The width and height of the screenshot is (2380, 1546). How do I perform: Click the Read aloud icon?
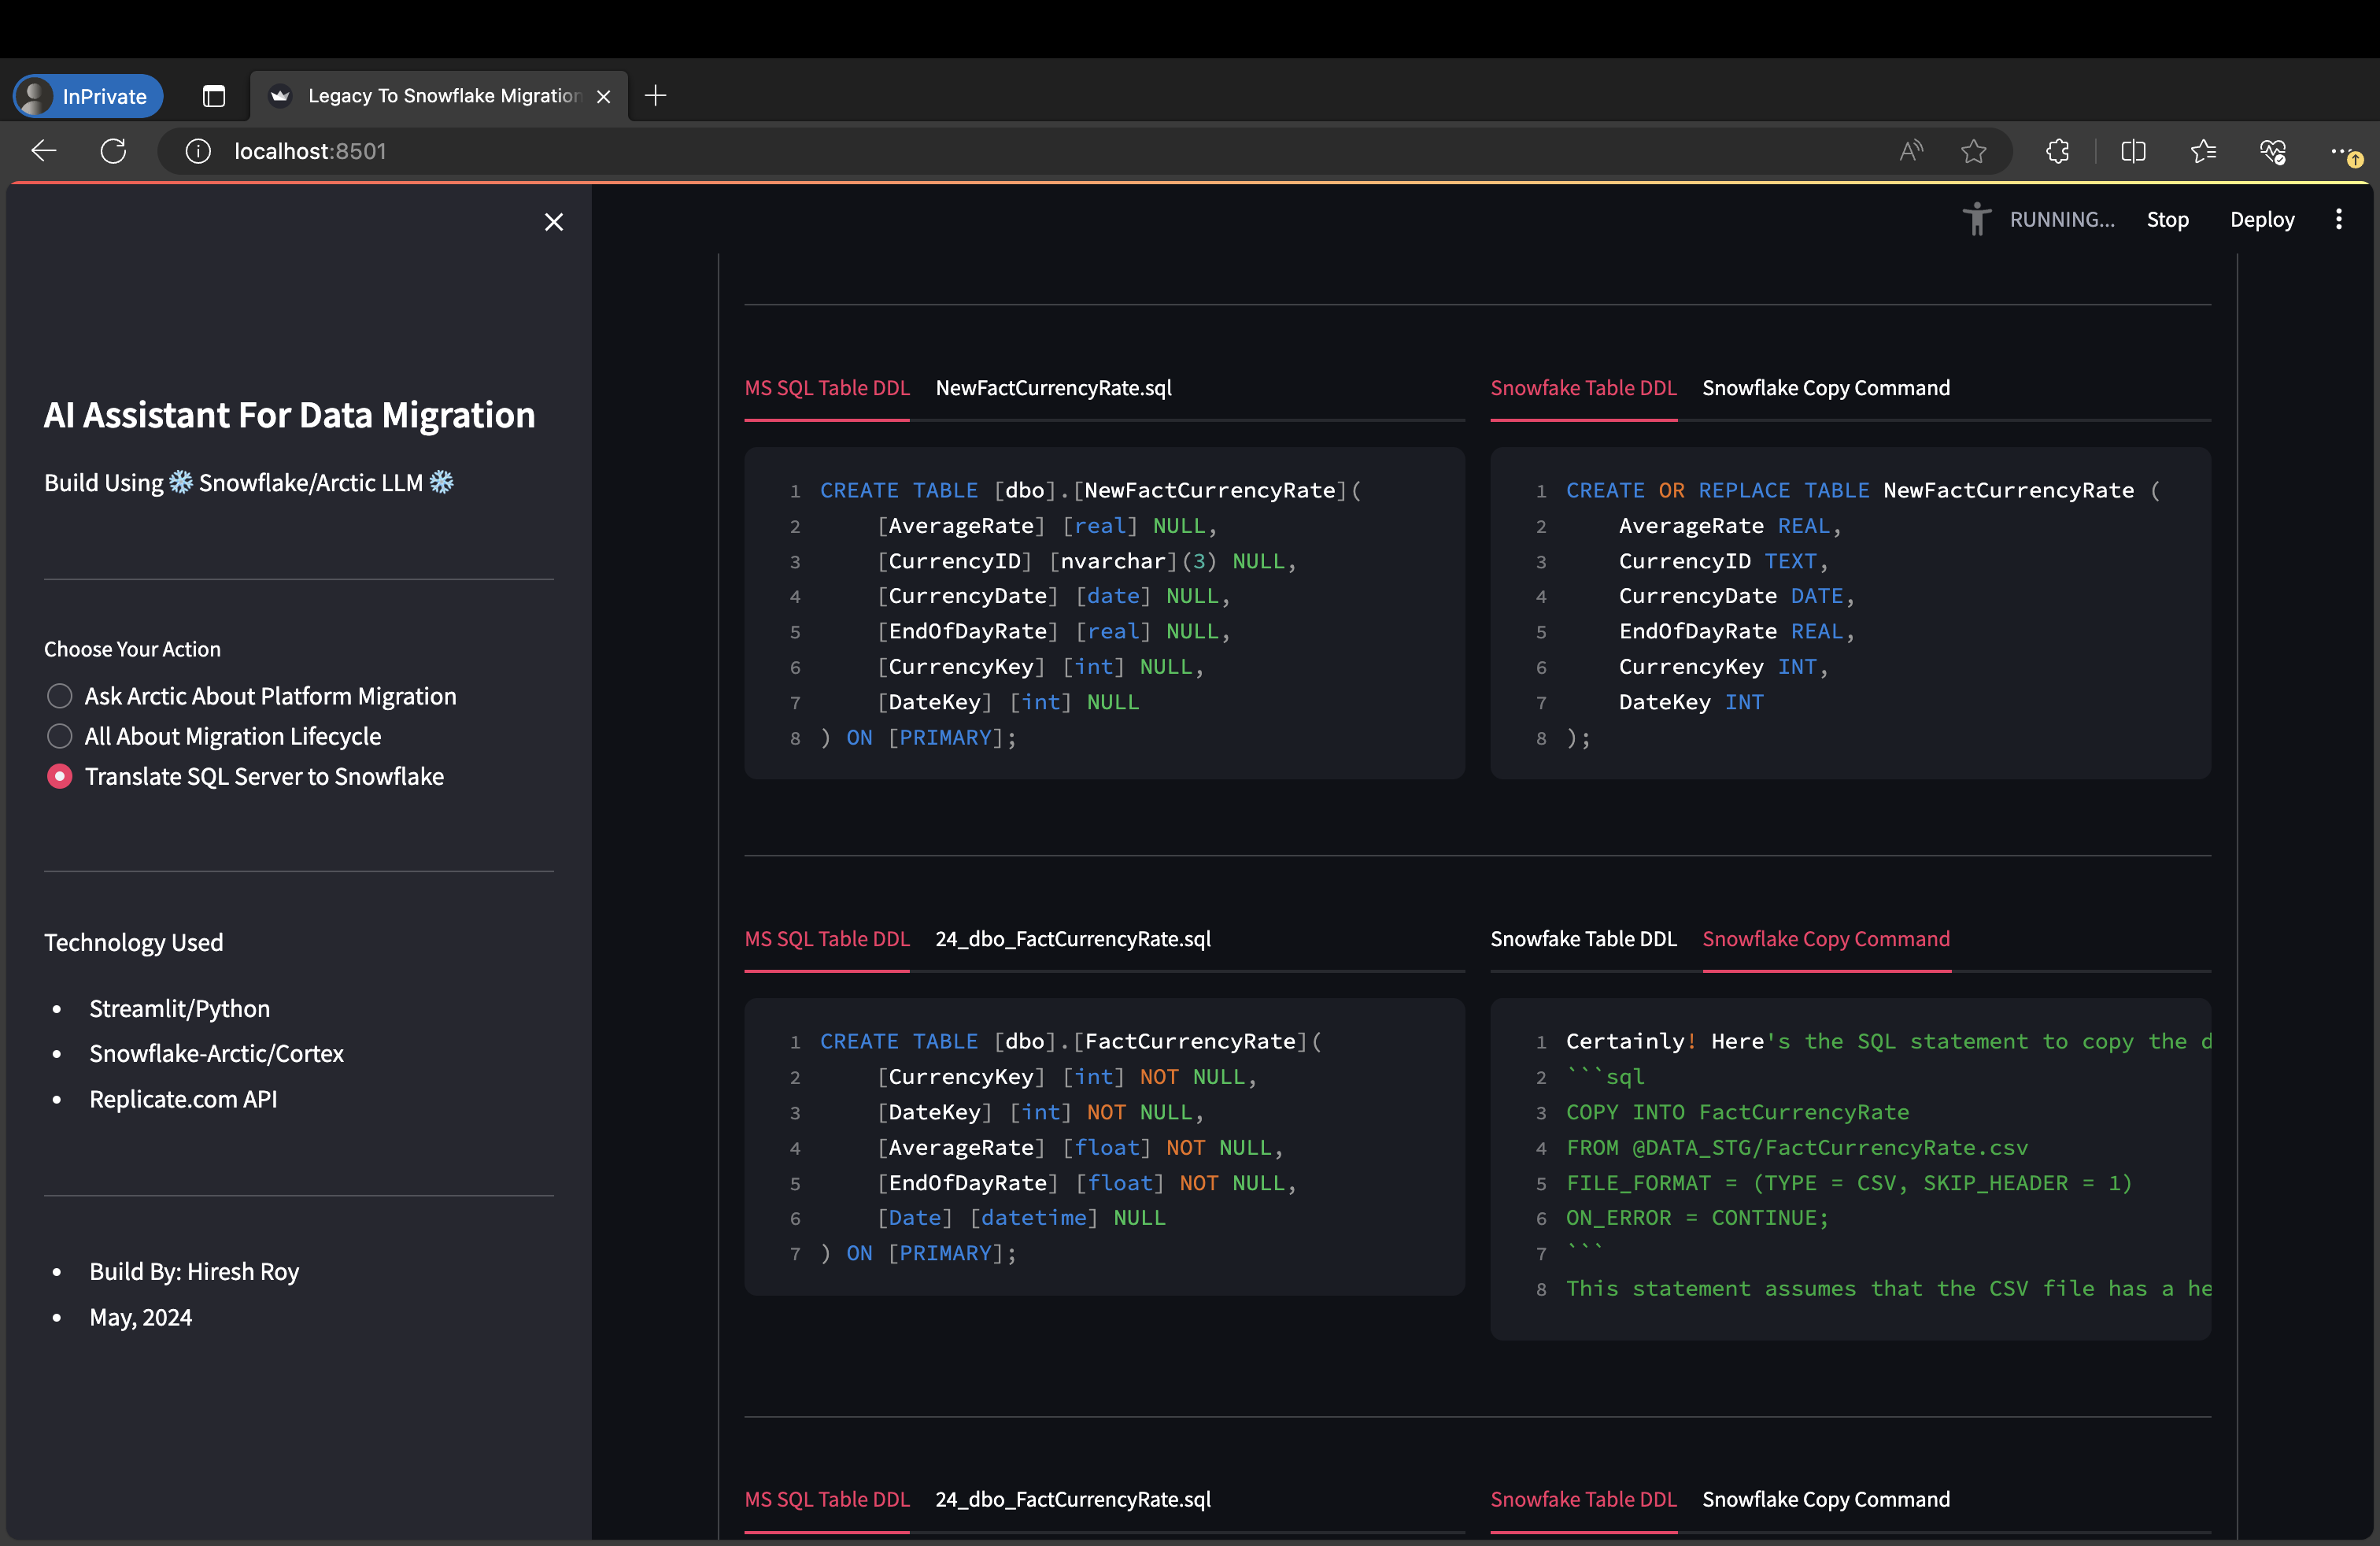click(1911, 151)
